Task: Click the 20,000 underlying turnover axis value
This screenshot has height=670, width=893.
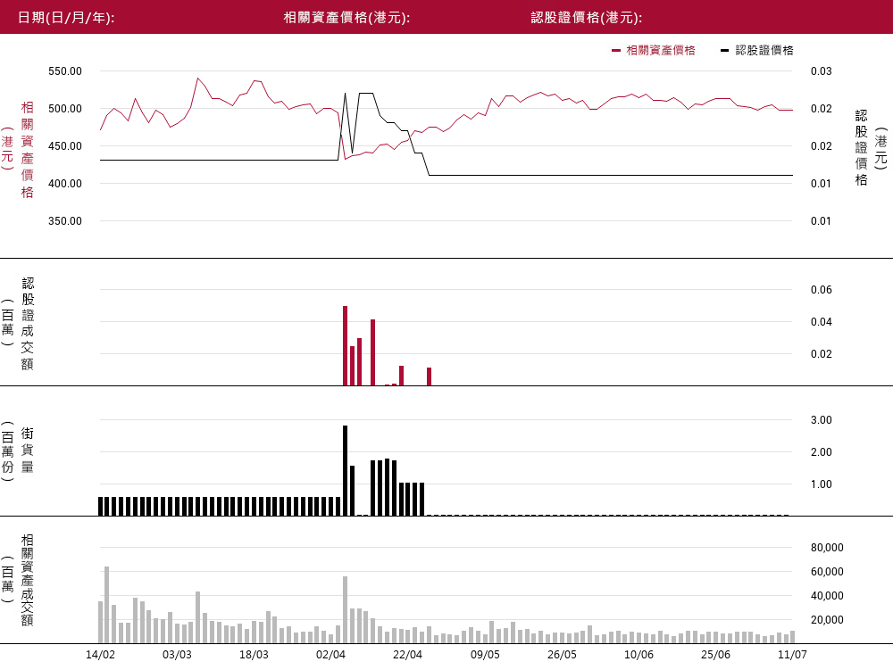Action: tap(827, 620)
